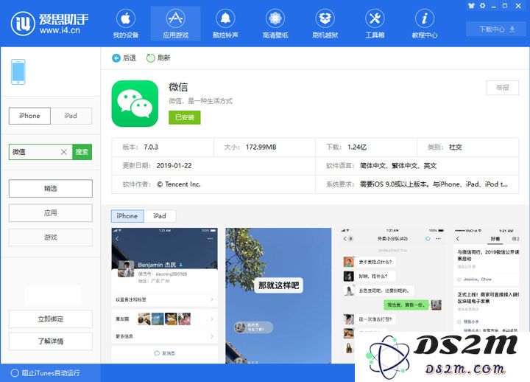Image resolution: width=530 pixels, height=382 pixels.
Task: Open the 应用 apps category
Action: pos(50,213)
